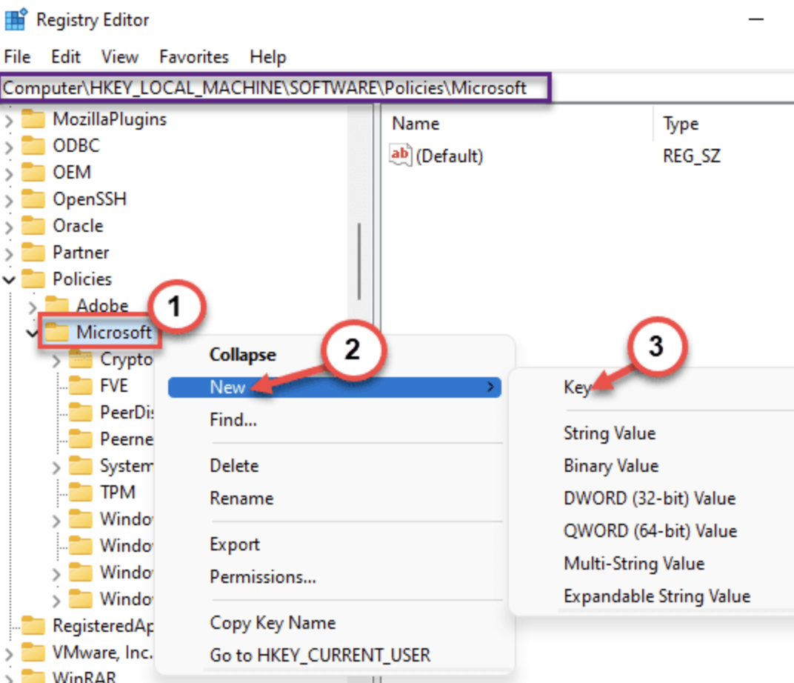Select the Oracle folder icon
The width and height of the screenshot is (794, 683).
coord(33,226)
